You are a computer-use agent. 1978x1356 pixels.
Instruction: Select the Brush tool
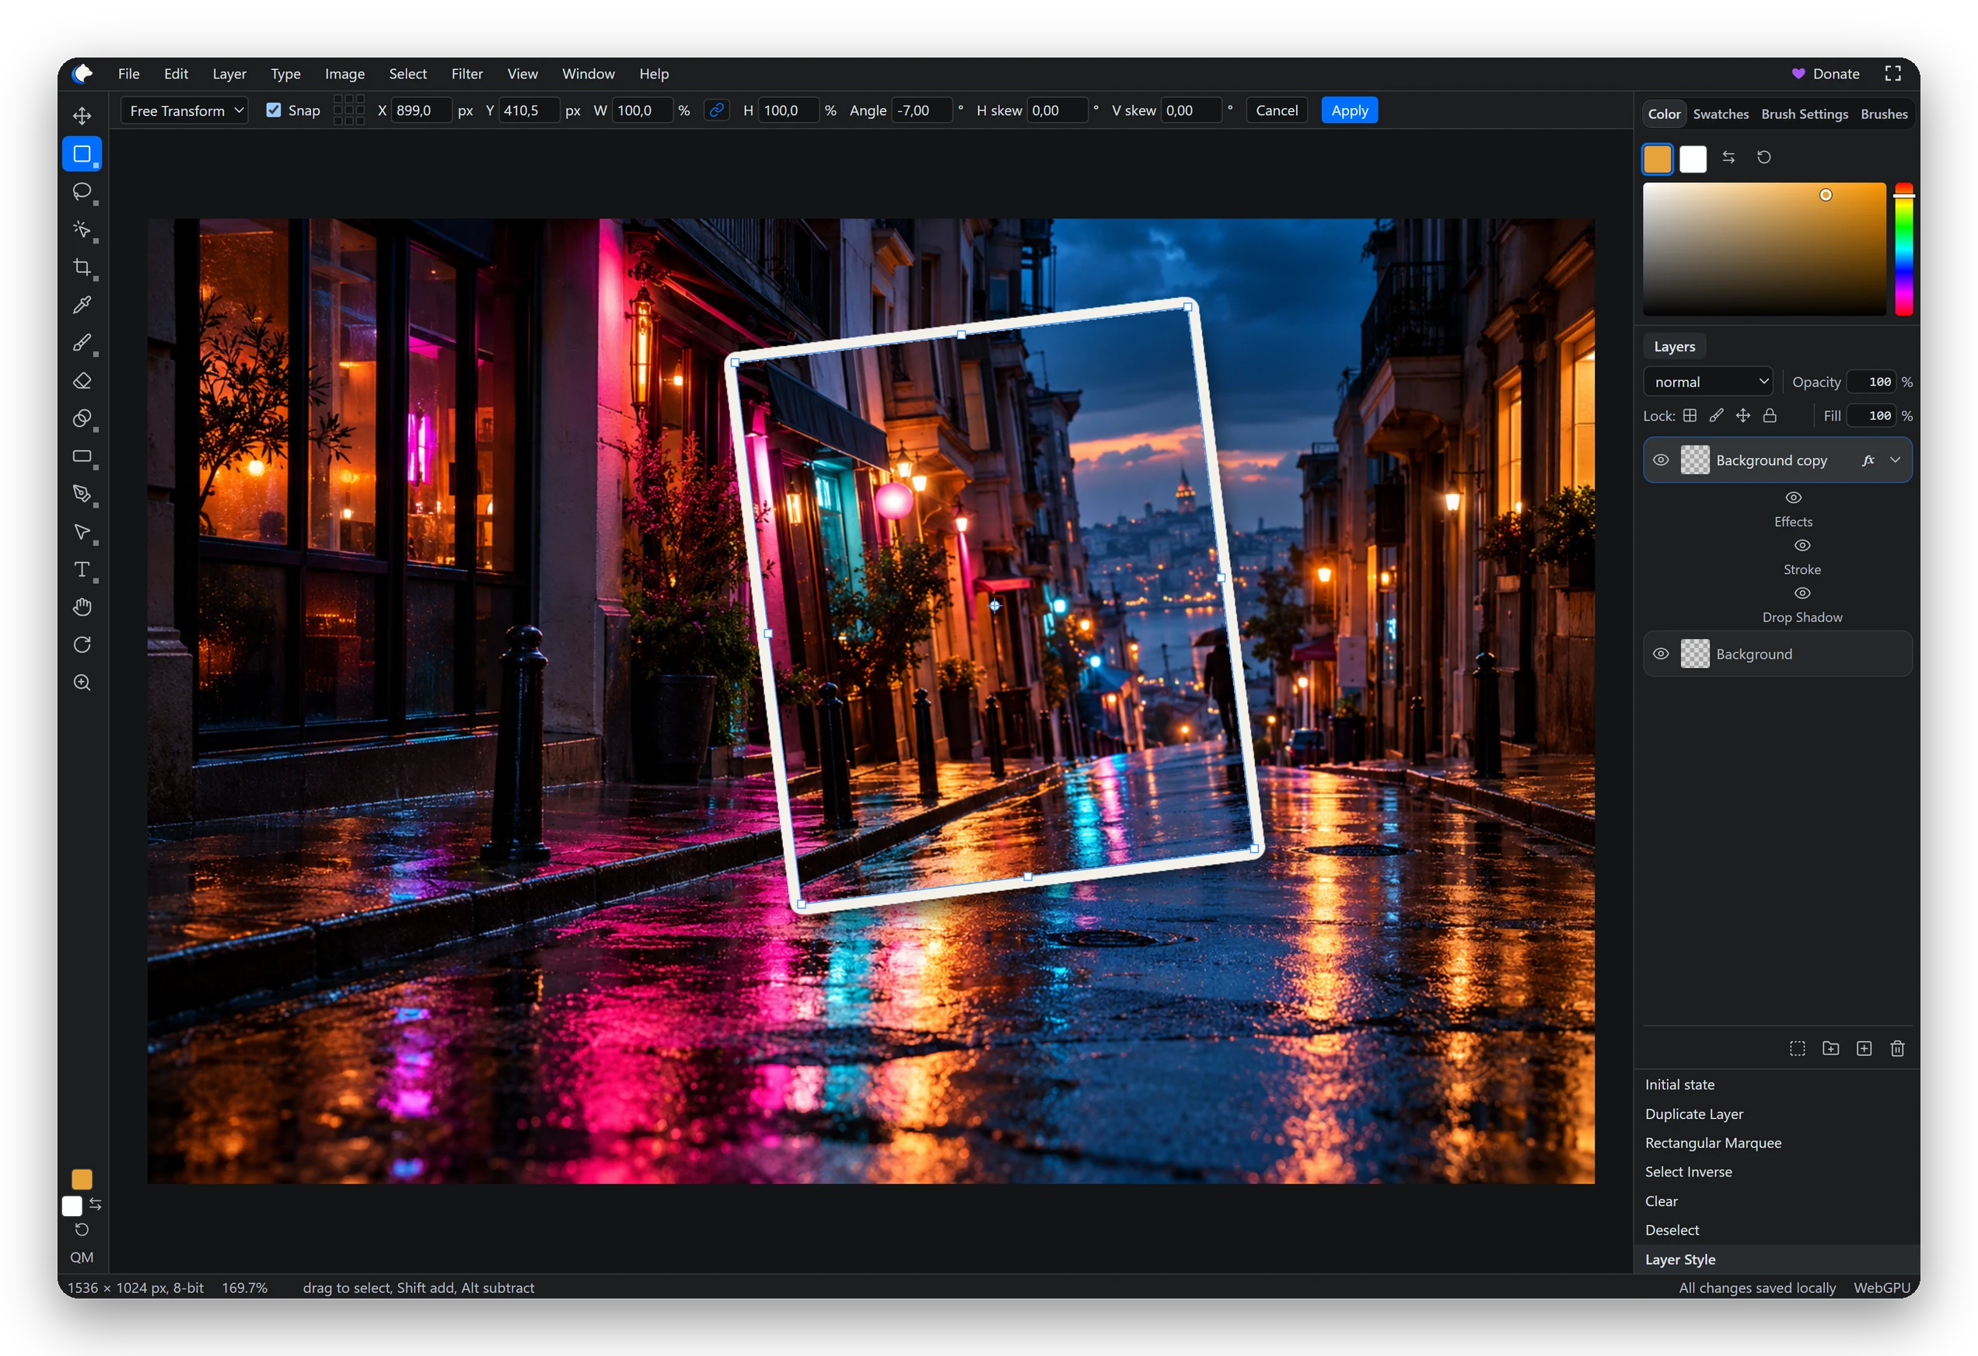82,342
